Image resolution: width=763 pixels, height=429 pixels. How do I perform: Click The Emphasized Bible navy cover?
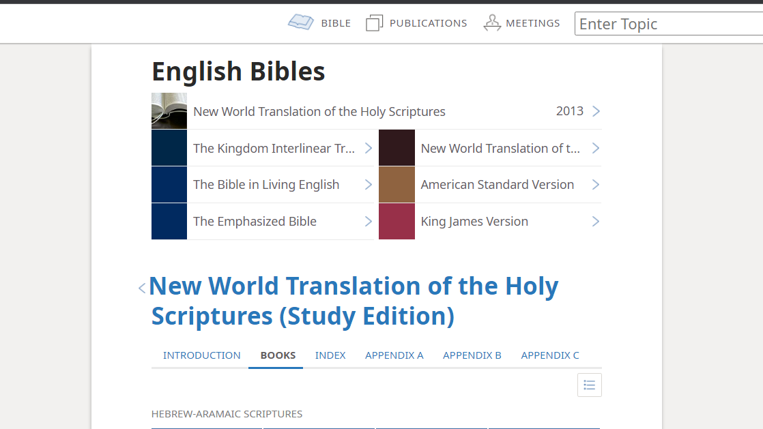click(x=169, y=221)
